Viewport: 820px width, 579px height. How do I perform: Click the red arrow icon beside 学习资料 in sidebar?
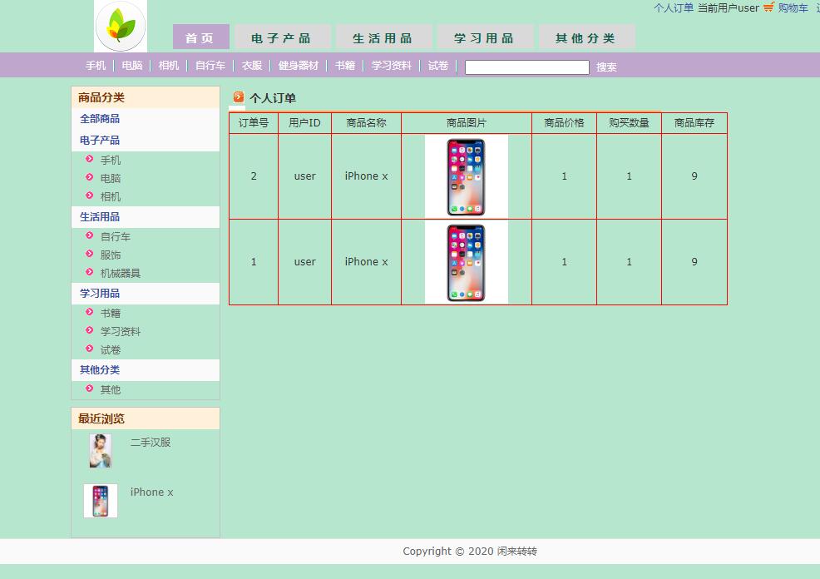91,331
